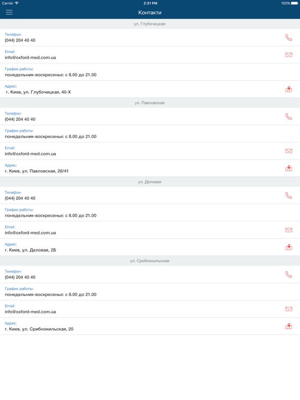Open map icon for Глубочицкая, 40-Х address
Screen dimensions: 300x400
[x=289, y=89]
